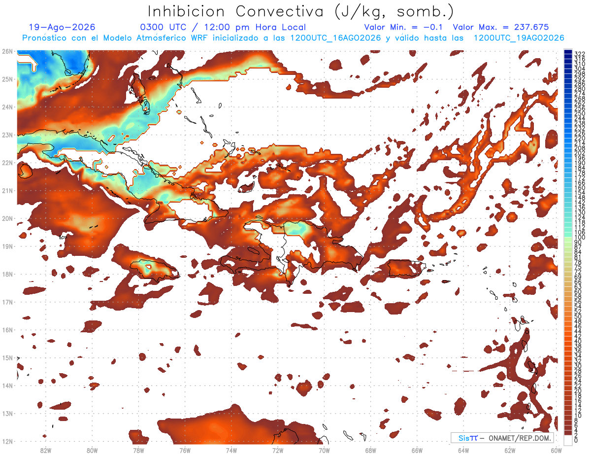Click the white 0 swatch at colorbar bottom
This screenshot has width=591, height=457.
click(x=568, y=440)
